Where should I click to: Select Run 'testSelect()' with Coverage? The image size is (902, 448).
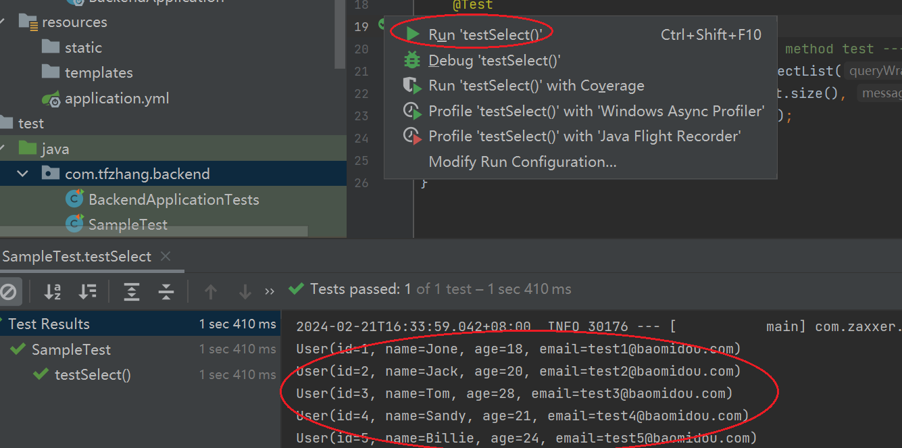click(580, 86)
